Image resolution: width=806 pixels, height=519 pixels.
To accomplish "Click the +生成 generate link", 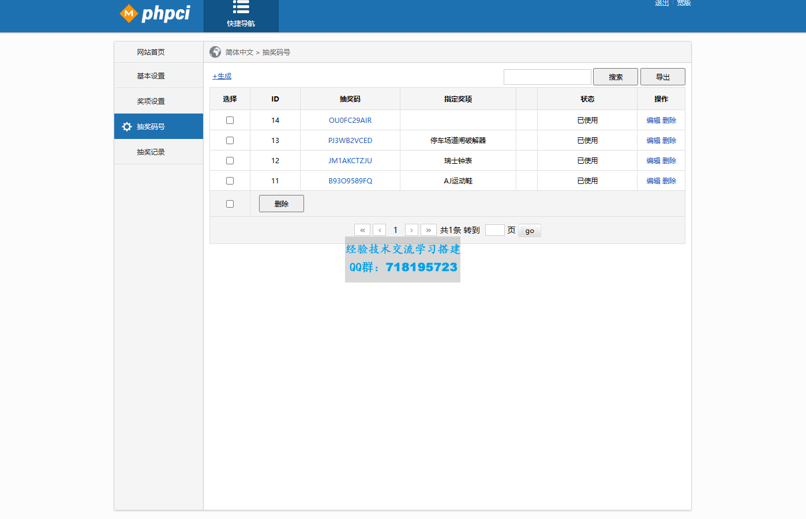I will coord(222,76).
